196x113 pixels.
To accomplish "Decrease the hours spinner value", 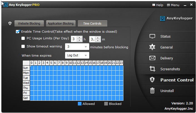I will click(80, 40).
